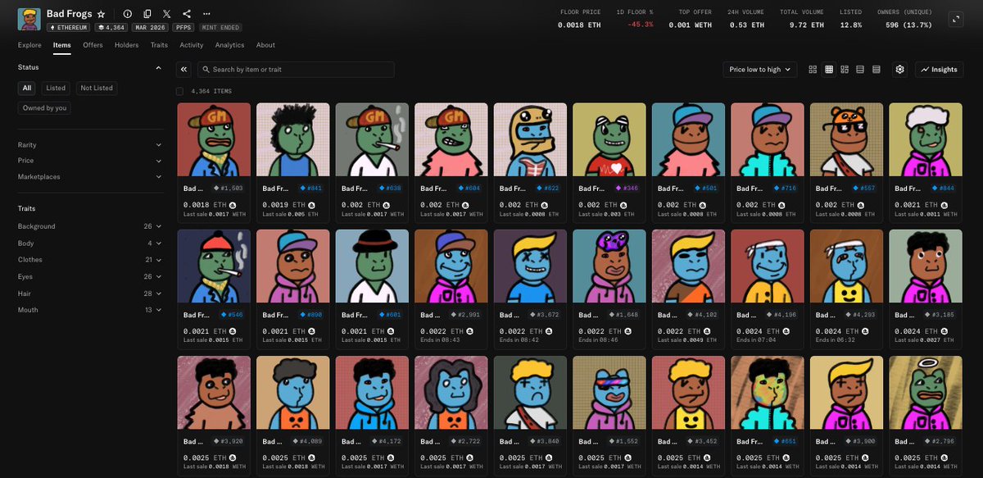Expand the Mouth trait filter
The height and width of the screenshot is (478, 983).
90,310
